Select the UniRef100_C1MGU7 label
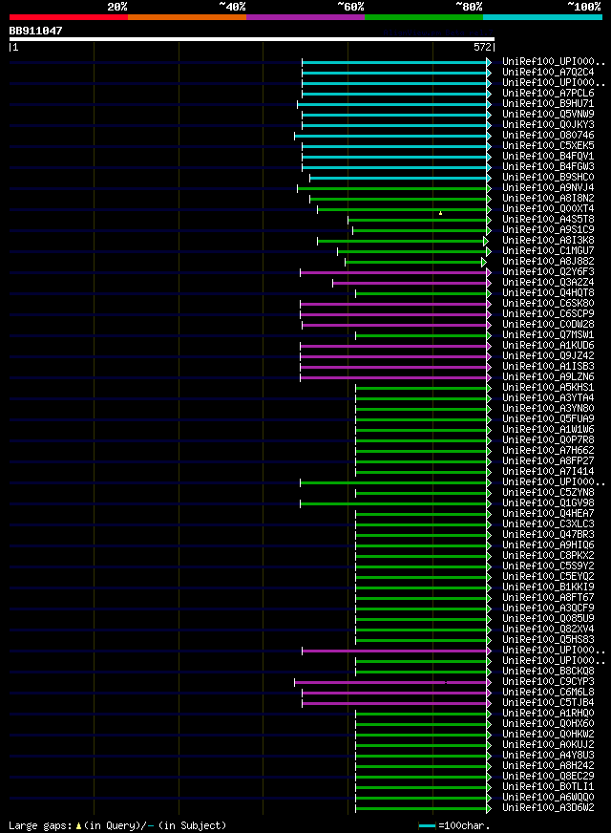The width and height of the screenshot is (611, 833). point(548,250)
